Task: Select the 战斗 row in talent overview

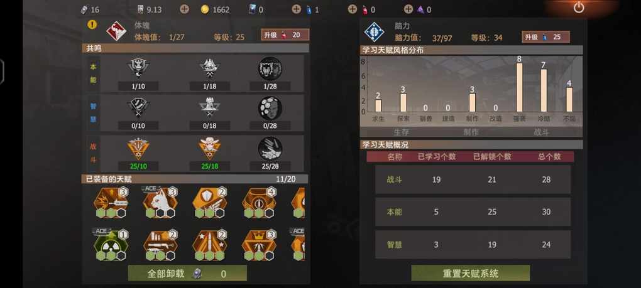Action: pyautogui.click(x=473, y=179)
